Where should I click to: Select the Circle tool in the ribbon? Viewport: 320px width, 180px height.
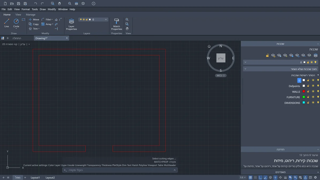tap(16, 23)
